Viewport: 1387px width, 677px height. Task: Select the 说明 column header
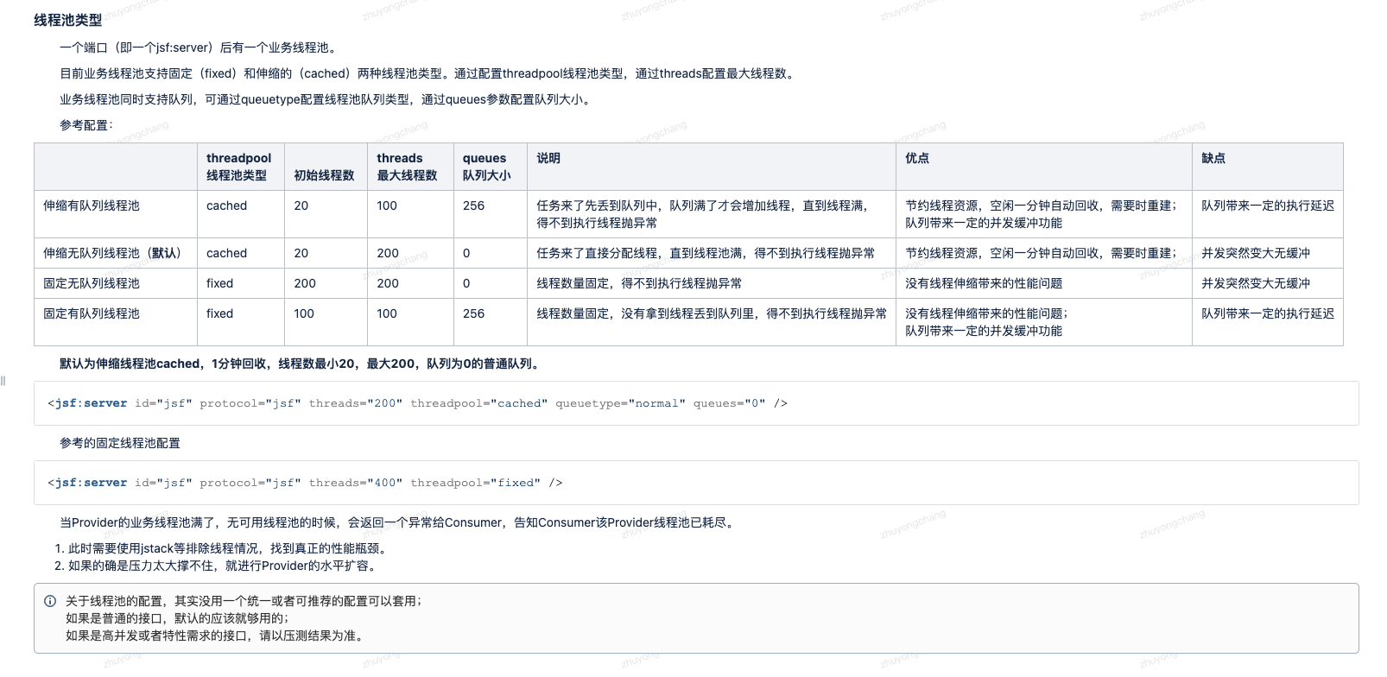click(x=548, y=158)
